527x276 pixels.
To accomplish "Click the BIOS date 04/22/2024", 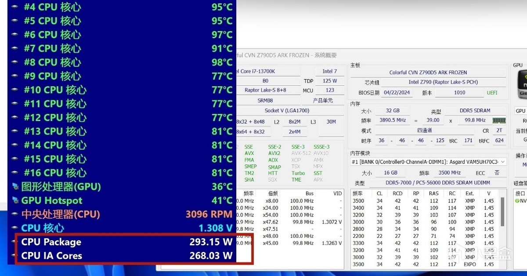I will (397, 93).
